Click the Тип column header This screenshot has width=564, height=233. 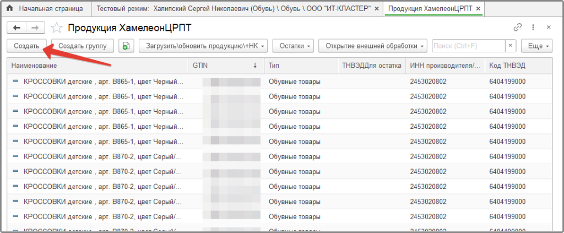click(301, 66)
